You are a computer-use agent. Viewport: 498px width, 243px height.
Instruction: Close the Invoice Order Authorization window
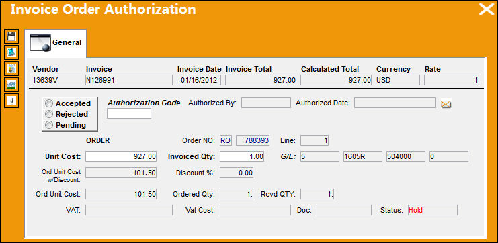tap(487, 9)
